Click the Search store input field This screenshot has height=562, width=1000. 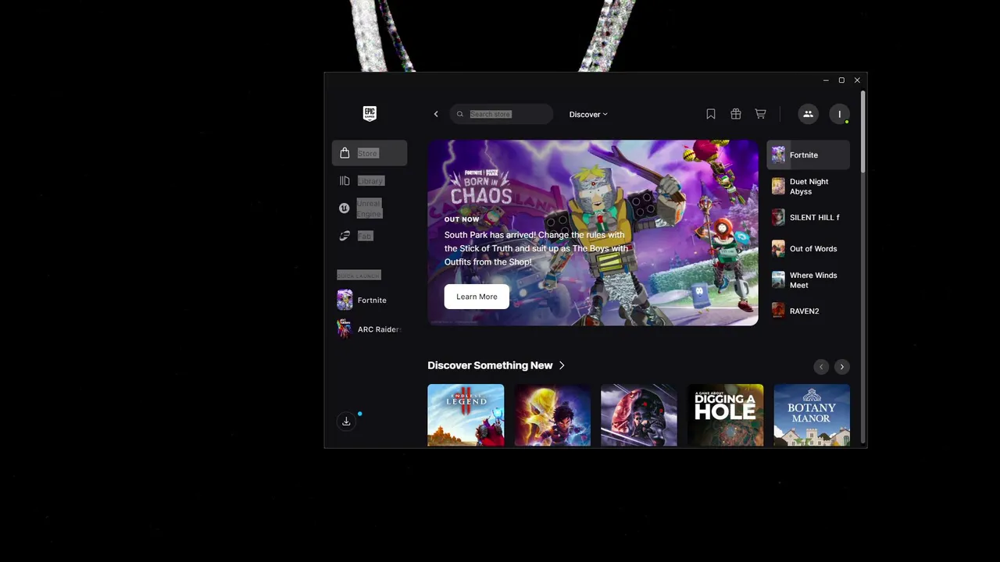[x=502, y=114]
